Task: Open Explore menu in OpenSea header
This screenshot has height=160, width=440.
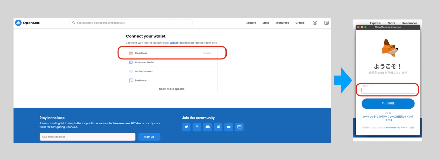Action: (x=251, y=23)
